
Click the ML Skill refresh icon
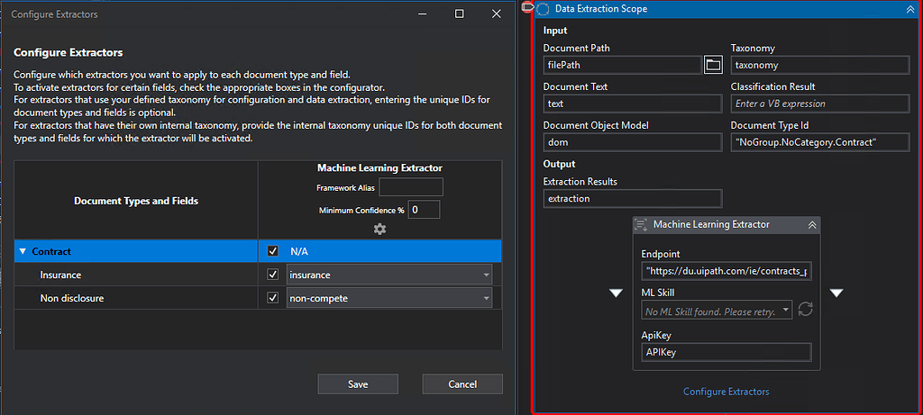point(806,310)
